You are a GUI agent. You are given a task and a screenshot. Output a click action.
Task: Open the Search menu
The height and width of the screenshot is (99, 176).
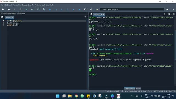10,5
